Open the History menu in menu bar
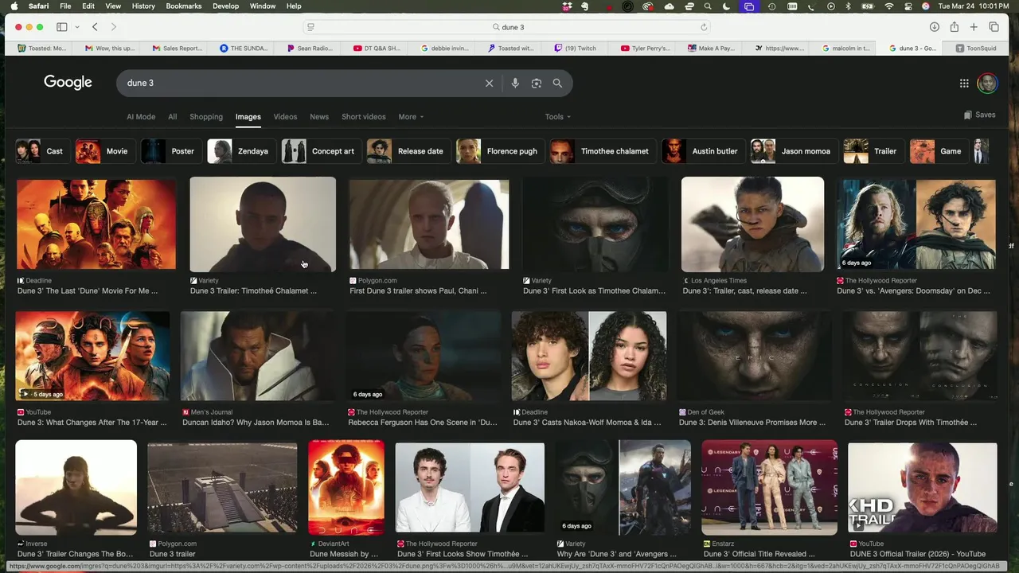 click(x=143, y=6)
